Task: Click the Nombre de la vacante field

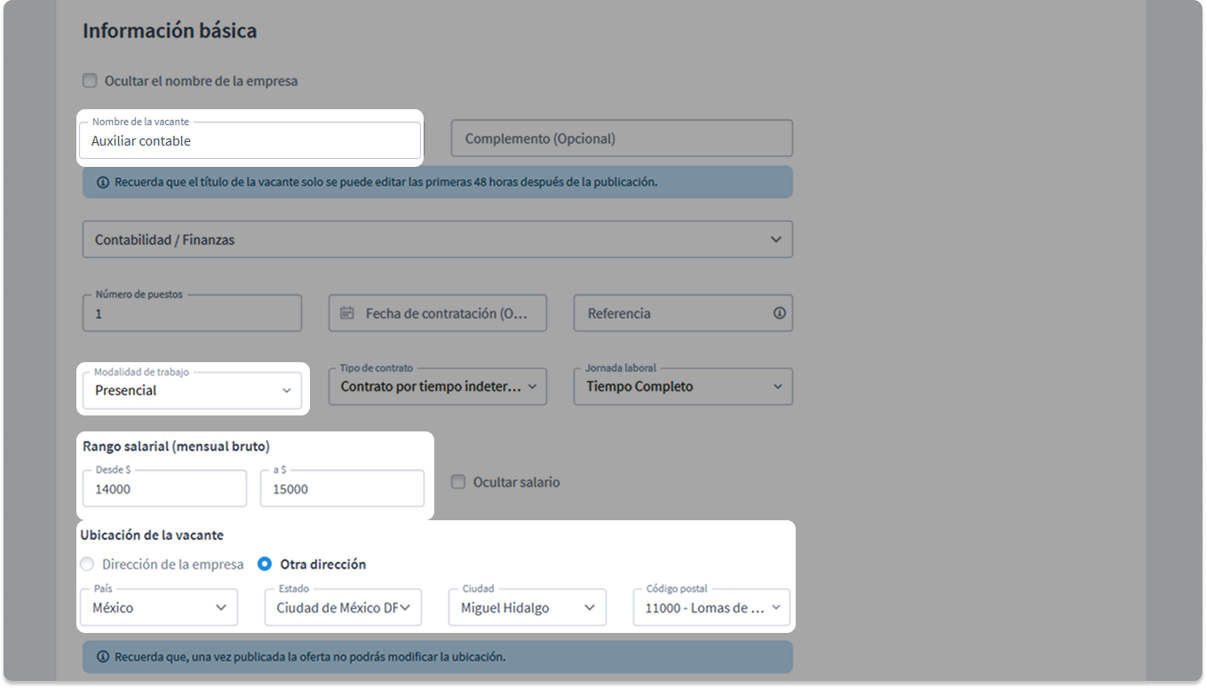Action: point(250,141)
